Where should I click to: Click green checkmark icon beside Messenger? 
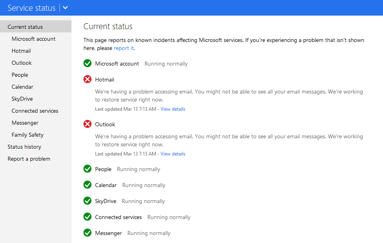point(87,233)
